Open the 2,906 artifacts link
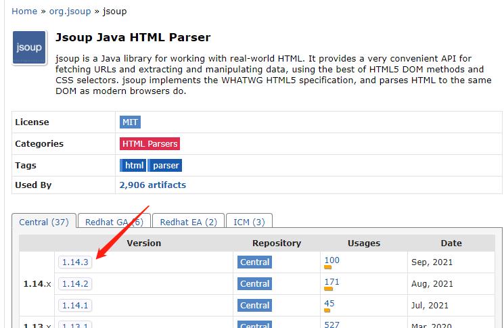The height and width of the screenshot is (328, 504). [x=153, y=185]
